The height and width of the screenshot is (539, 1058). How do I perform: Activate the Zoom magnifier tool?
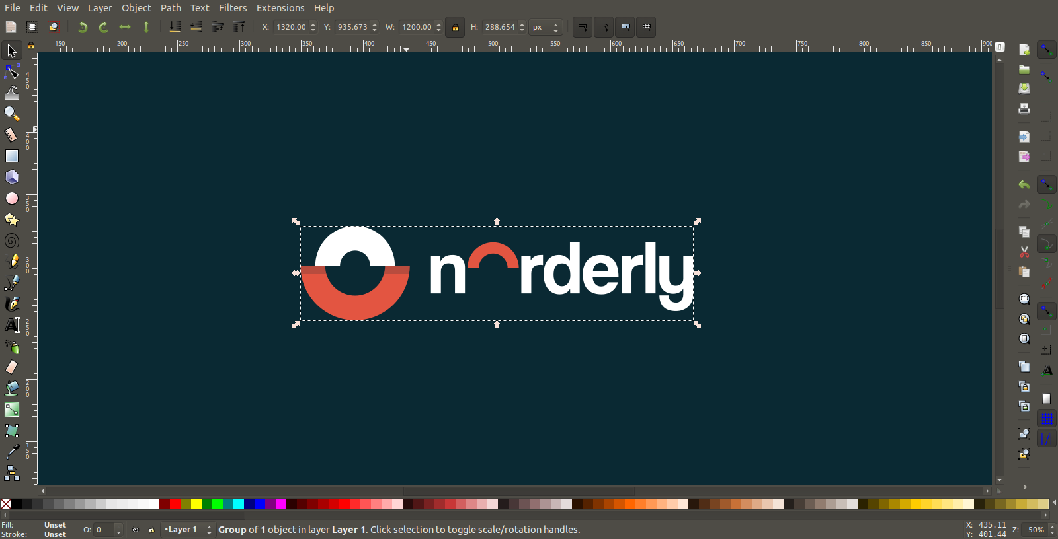coord(12,114)
